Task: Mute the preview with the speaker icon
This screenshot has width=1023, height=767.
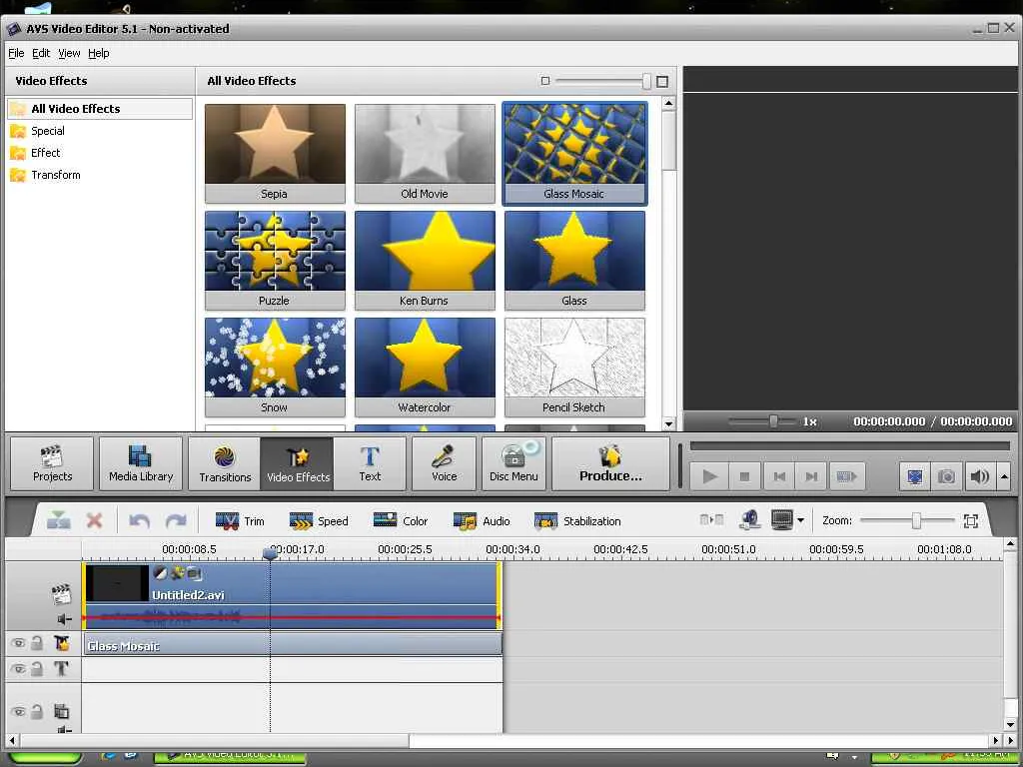Action: click(979, 476)
